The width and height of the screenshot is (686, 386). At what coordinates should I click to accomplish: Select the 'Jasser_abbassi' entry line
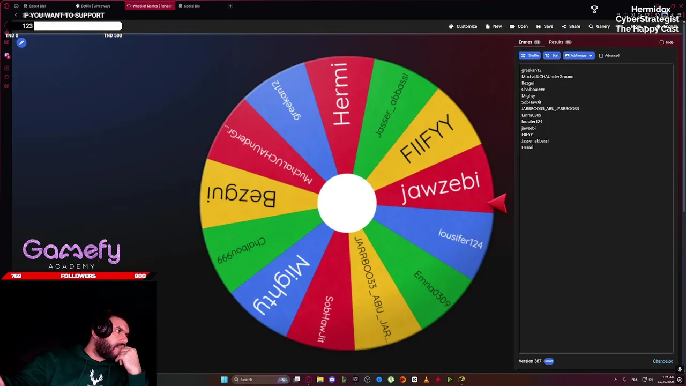[535, 141]
